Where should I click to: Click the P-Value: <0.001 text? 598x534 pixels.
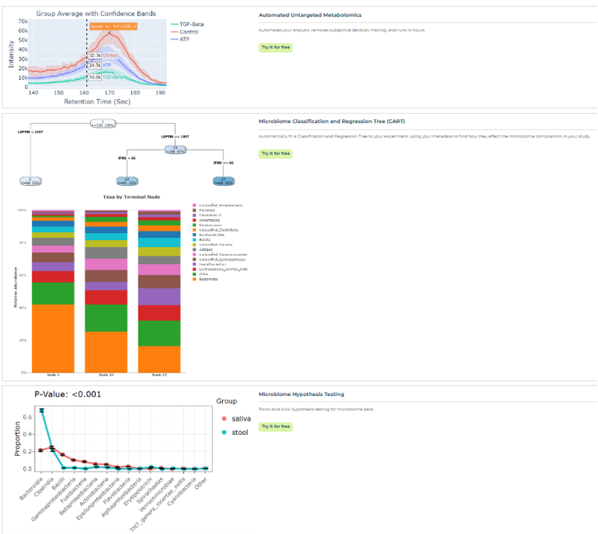(68, 394)
